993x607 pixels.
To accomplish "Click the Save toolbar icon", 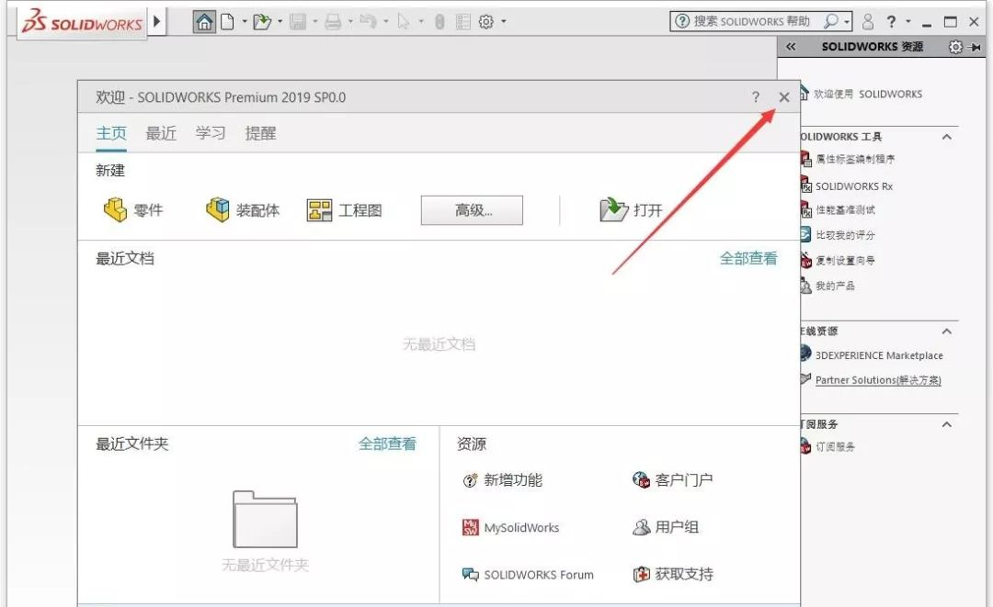I will tap(298, 22).
